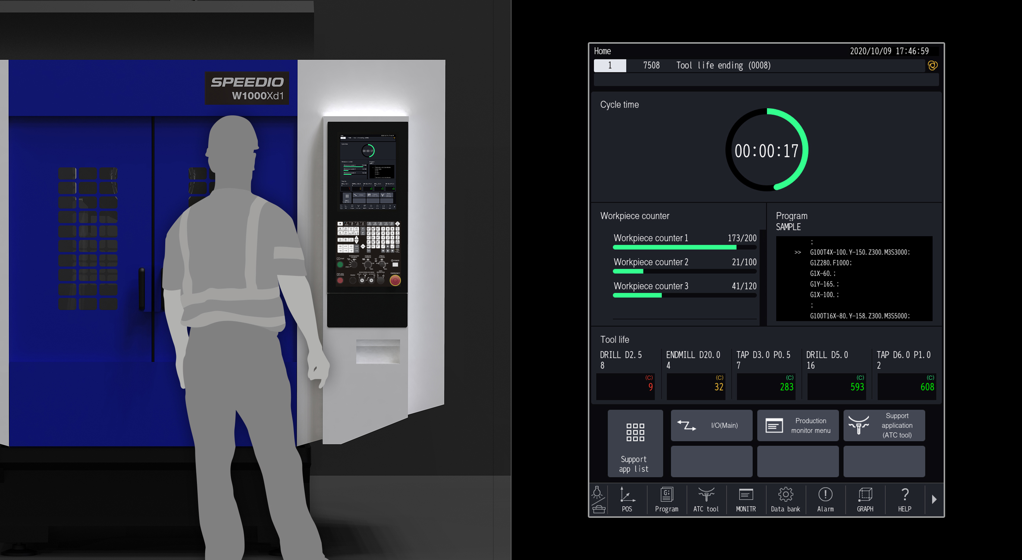Click the yellow alarm status icon
The image size is (1022, 560).
(933, 66)
